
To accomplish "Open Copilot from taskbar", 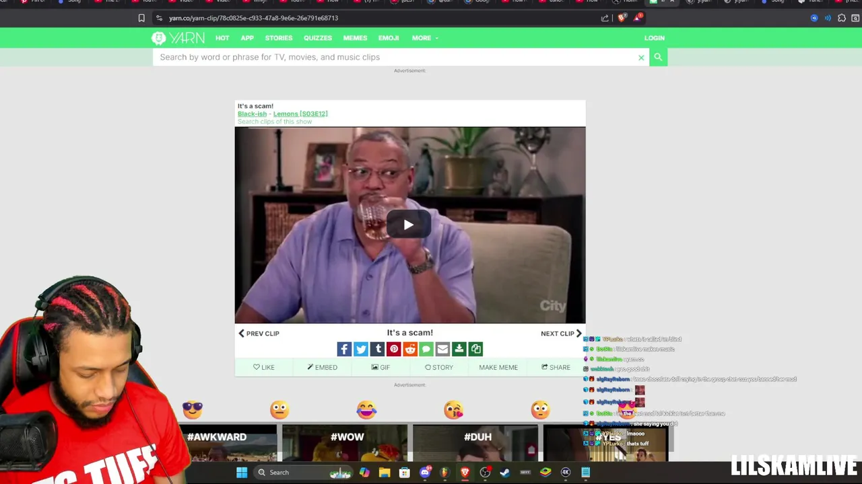I will [x=364, y=473].
